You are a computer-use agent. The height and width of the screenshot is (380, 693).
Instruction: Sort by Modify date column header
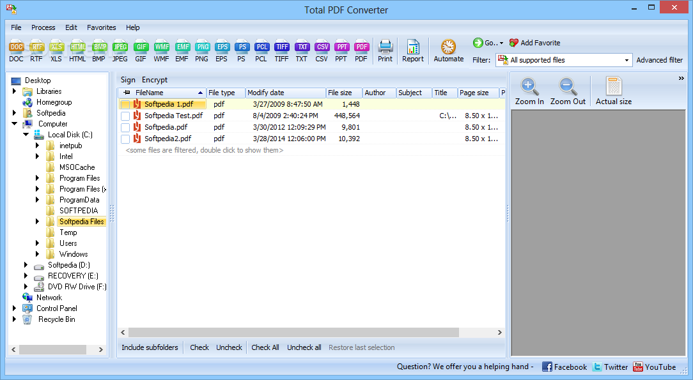click(x=286, y=93)
